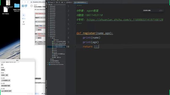This screenshot has width=170, height=95.
Task: Open the white document file on desktop
Action: (6, 10)
